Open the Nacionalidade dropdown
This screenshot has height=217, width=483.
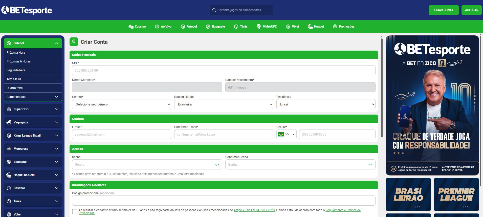coord(224,104)
